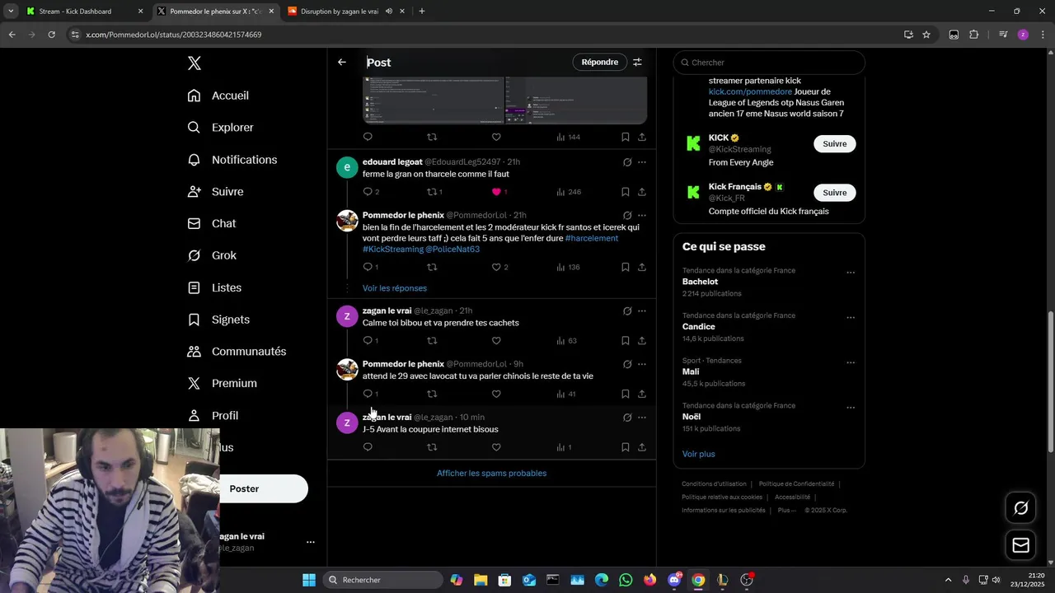
Task: Share Pommedor's "attend le 29" reply
Action: [642, 395]
